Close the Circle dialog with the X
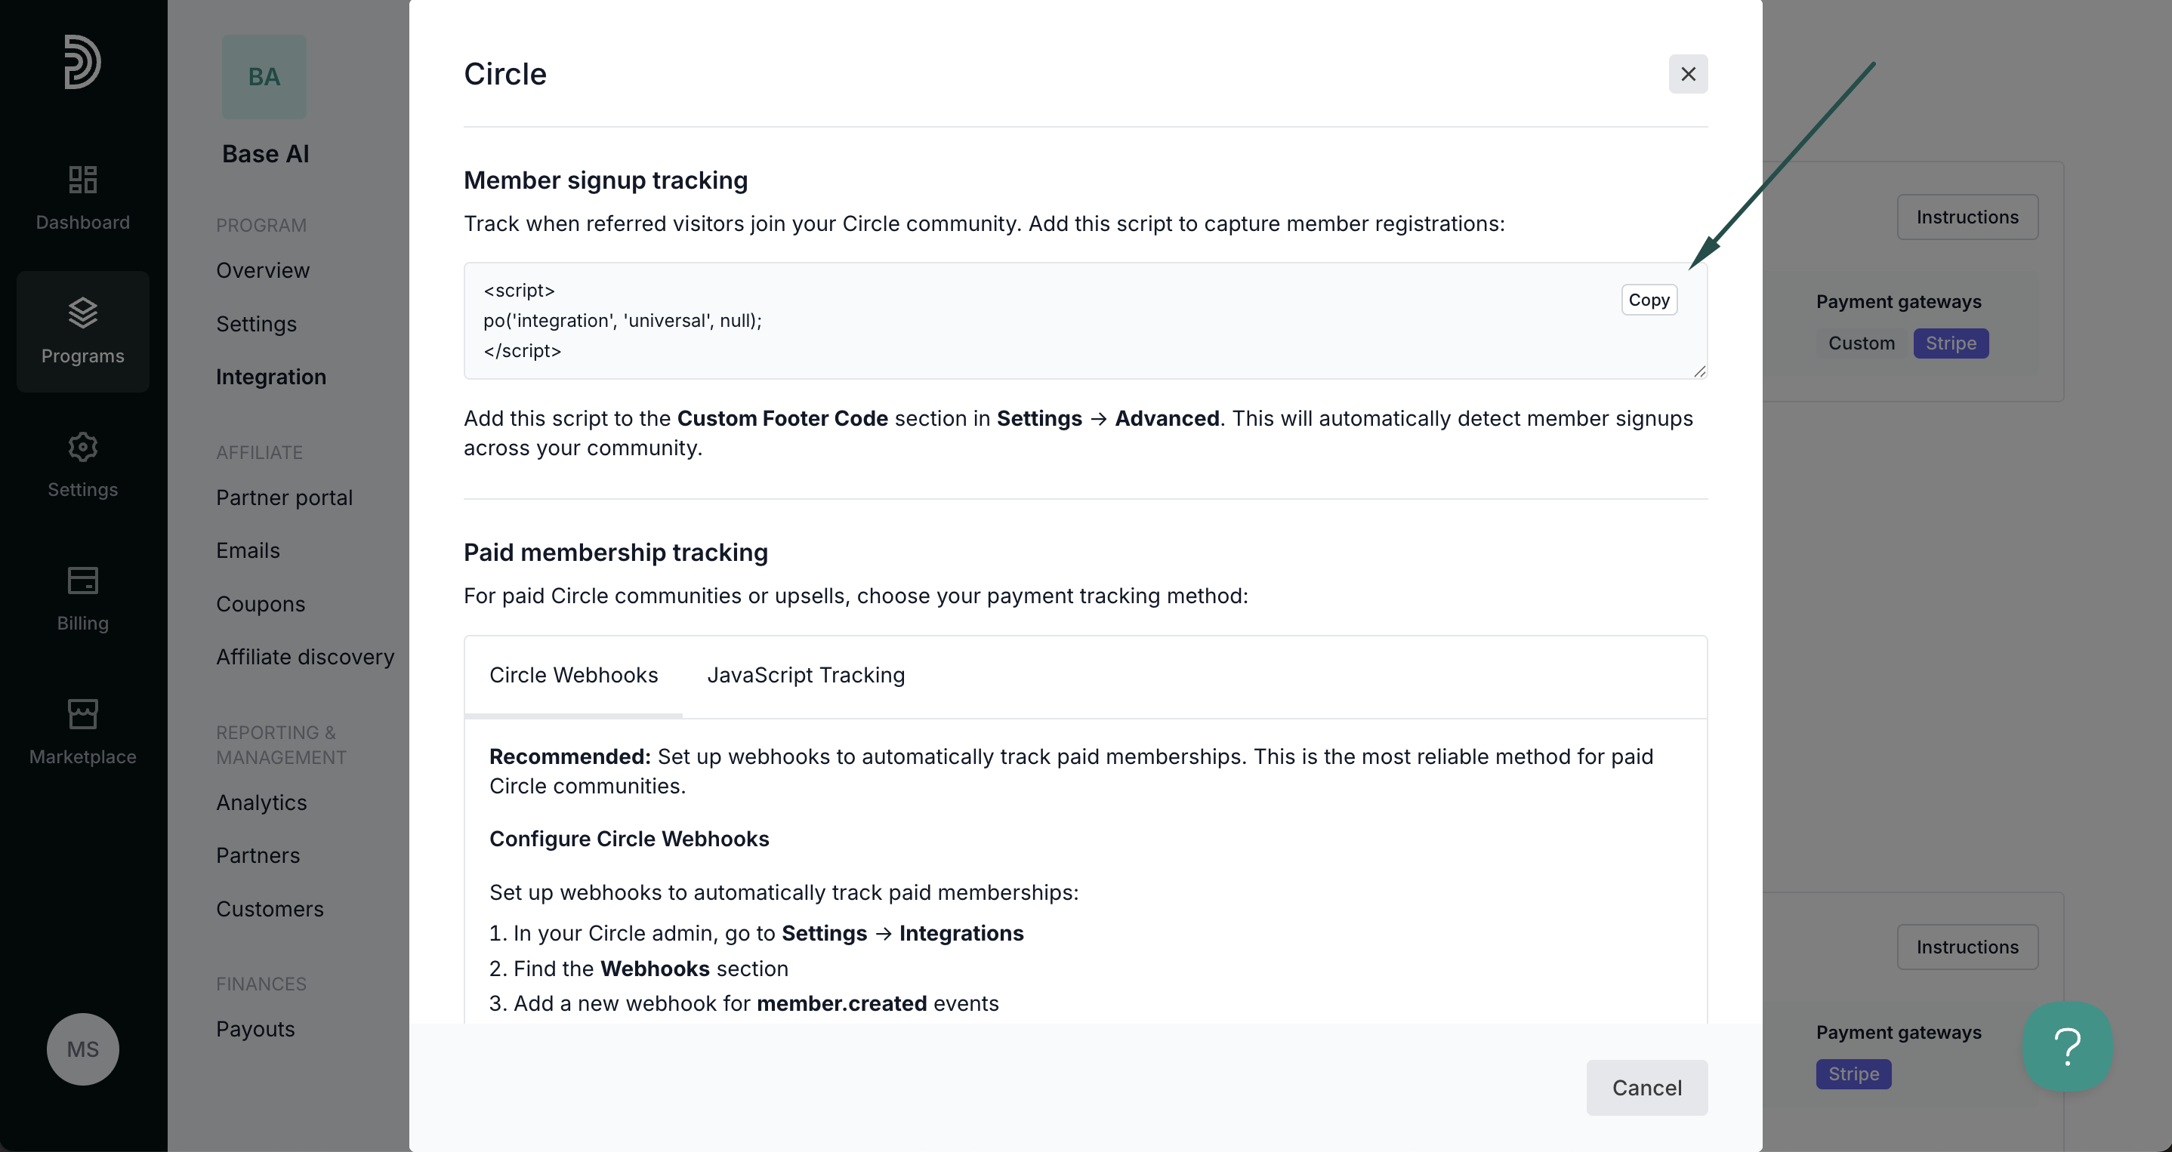2172x1152 pixels. point(1687,74)
